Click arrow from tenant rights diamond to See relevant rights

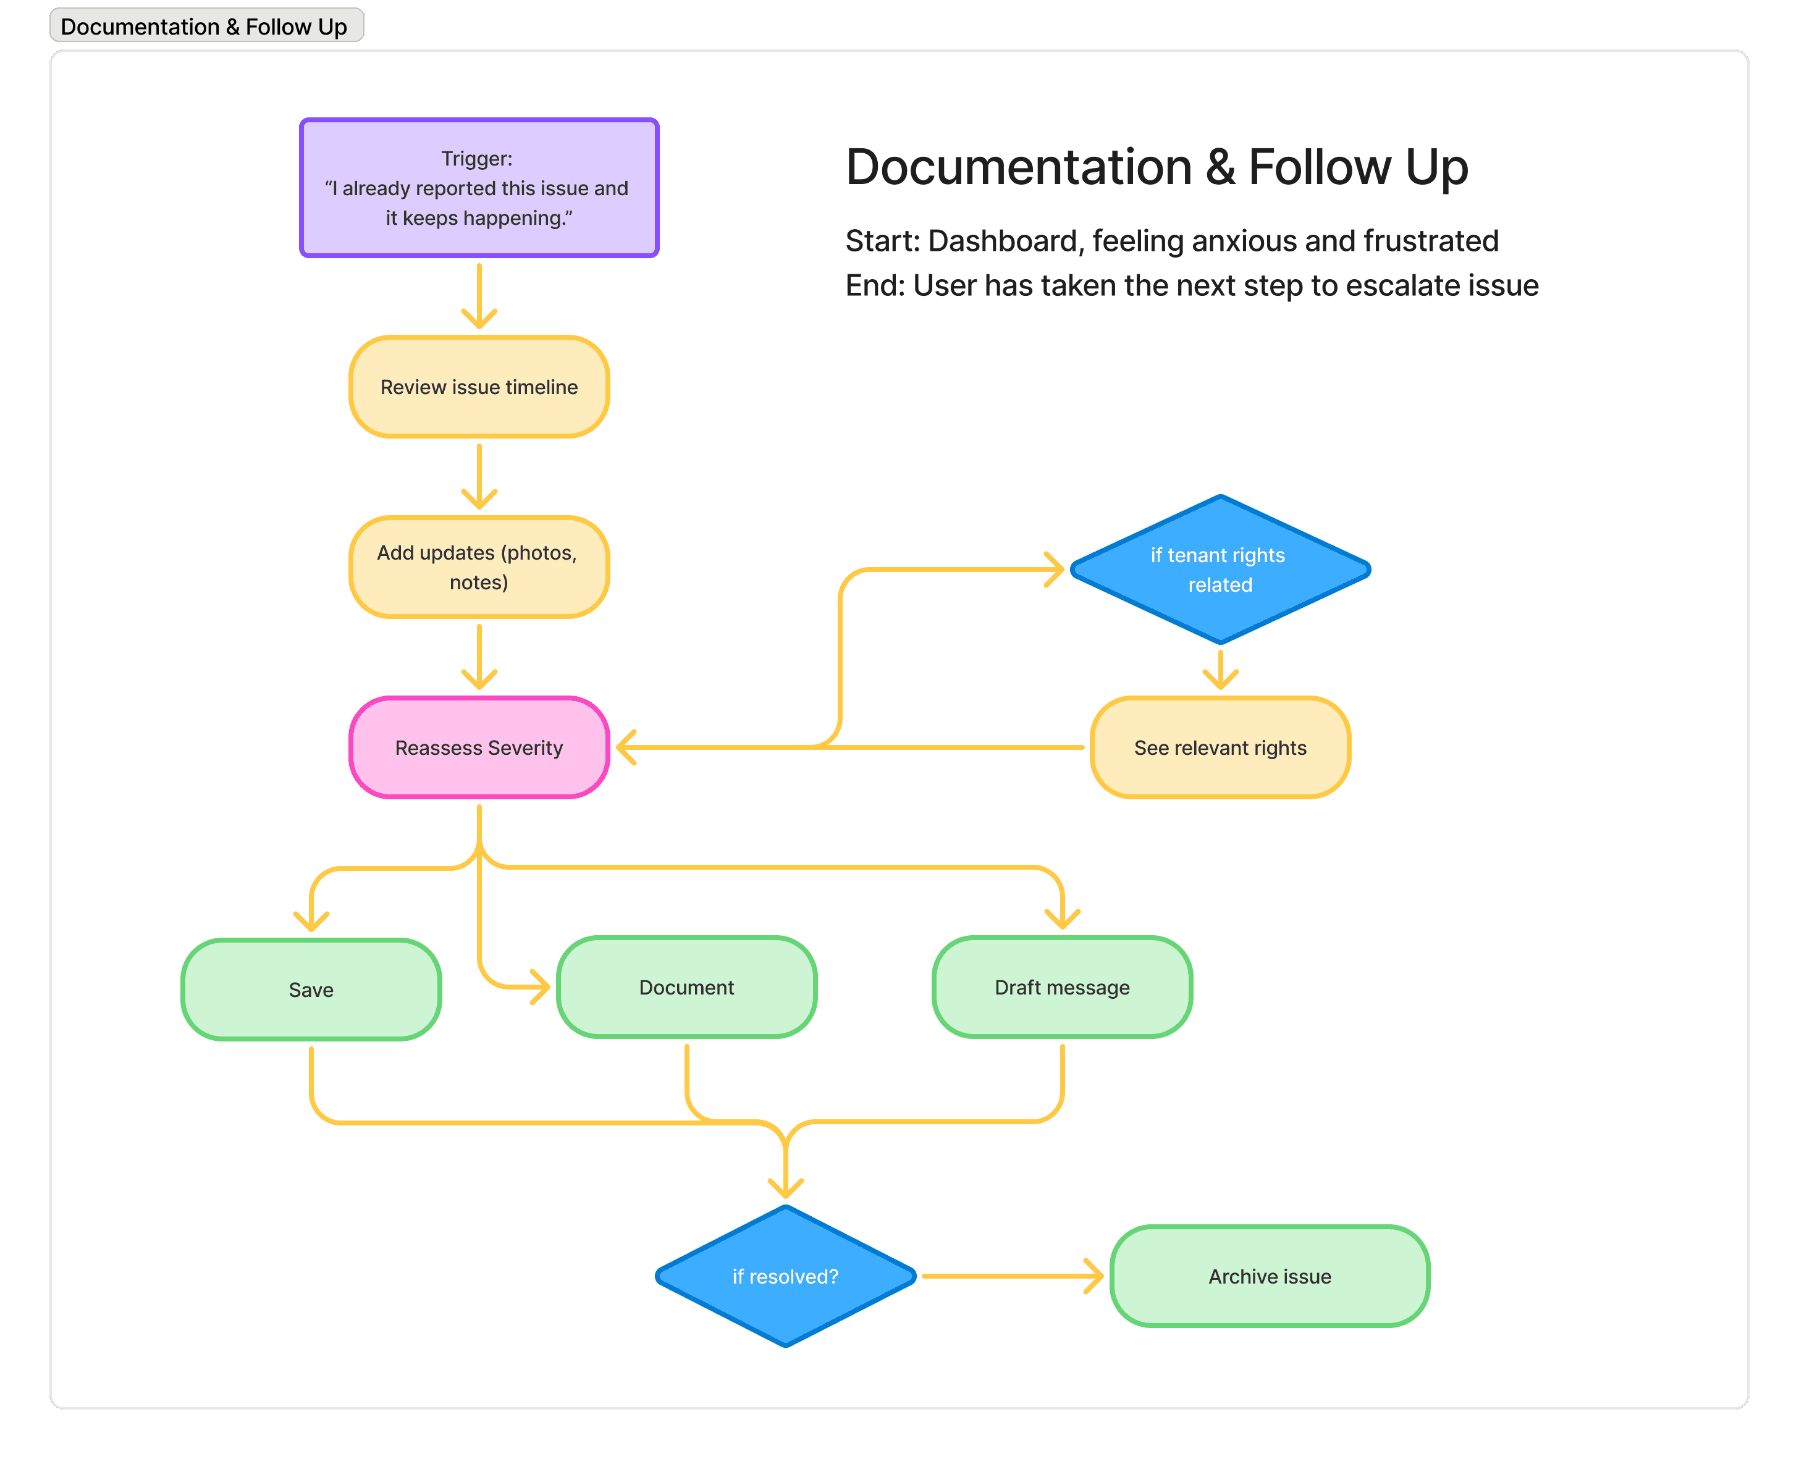(x=1220, y=668)
